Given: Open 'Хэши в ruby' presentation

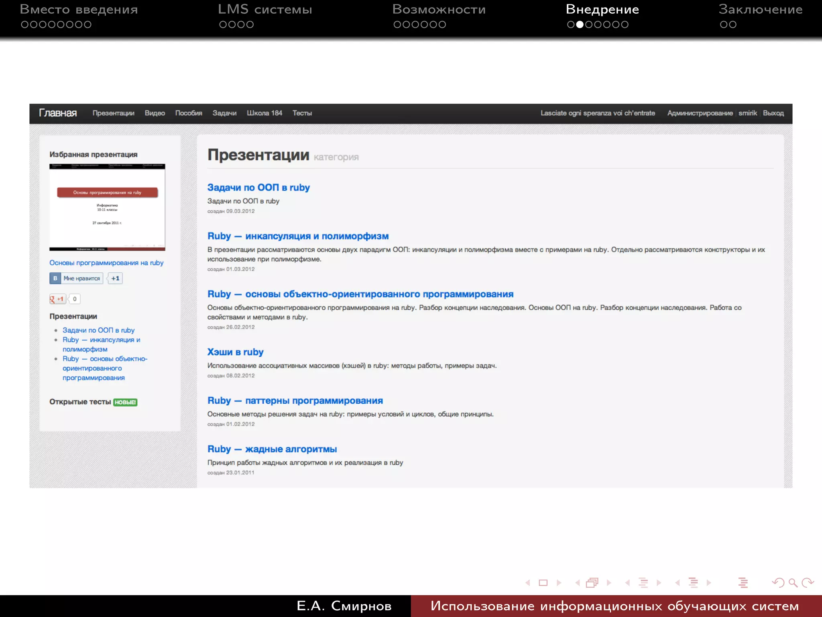Looking at the screenshot, I should click(235, 352).
